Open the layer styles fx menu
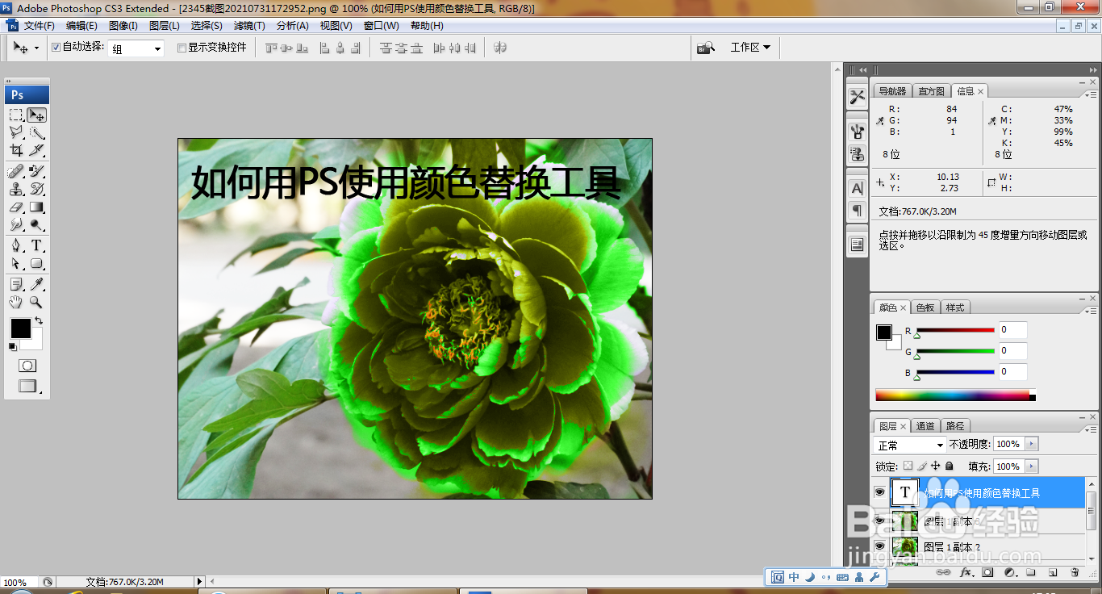1102x594 pixels. point(966,572)
